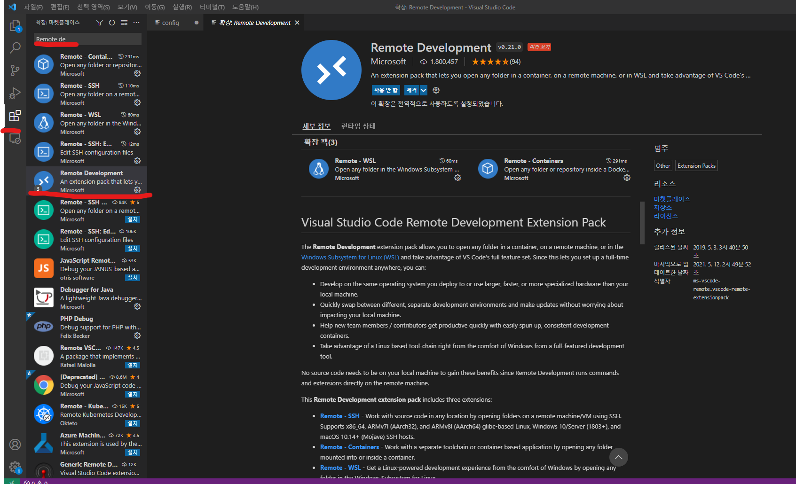Open manage gear for Remote Development in the list
The width and height of the screenshot is (796, 484).
[137, 190]
